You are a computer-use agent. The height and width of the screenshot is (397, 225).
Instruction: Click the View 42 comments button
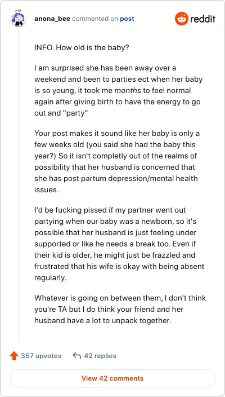(112, 378)
